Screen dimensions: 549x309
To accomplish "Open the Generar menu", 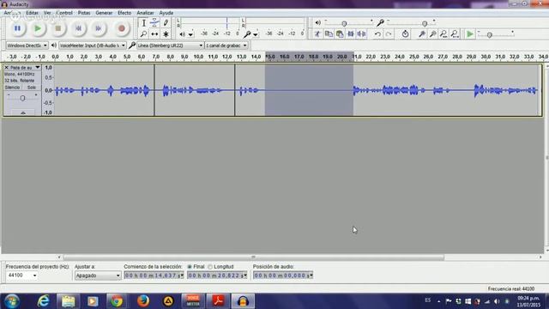I will coord(104,13).
